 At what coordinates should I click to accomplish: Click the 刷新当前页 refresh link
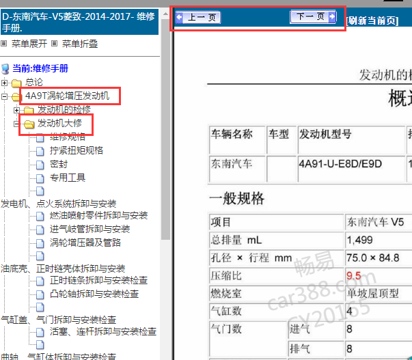click(372, 20)
